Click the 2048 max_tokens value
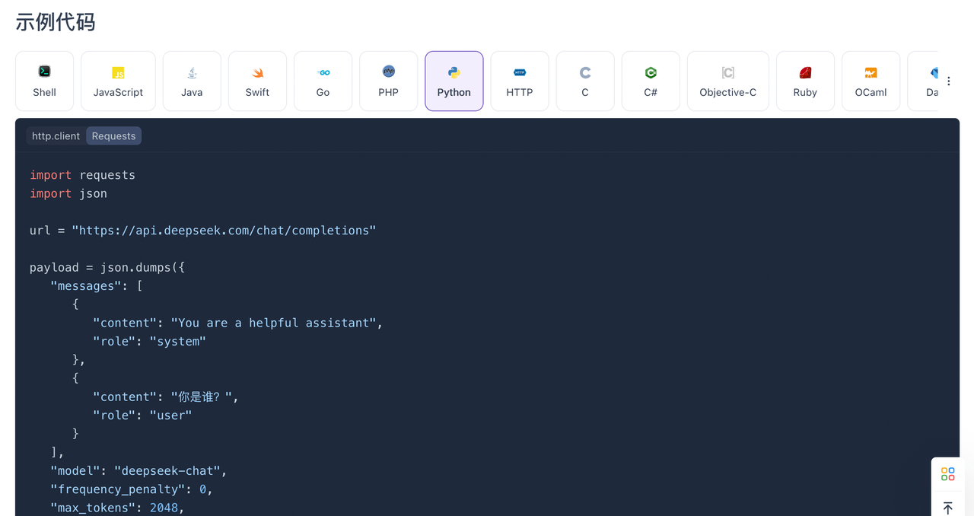974x516 pixels. [x=164, y=508]
